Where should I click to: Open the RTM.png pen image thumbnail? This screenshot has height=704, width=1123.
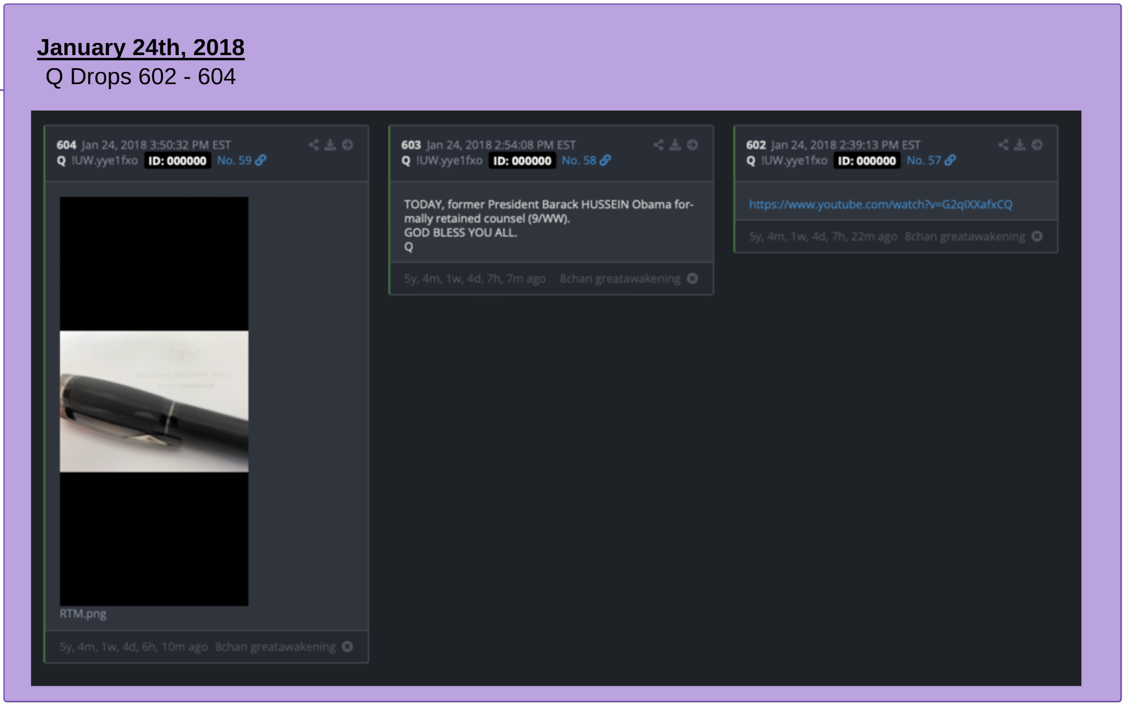(154, 401)
